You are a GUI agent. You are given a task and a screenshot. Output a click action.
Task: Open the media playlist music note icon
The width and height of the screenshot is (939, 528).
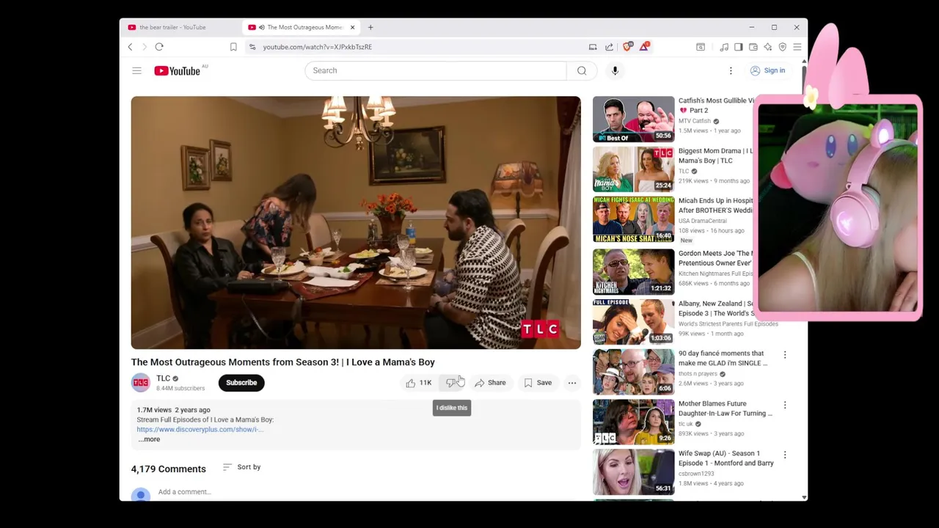pos(724,47)
